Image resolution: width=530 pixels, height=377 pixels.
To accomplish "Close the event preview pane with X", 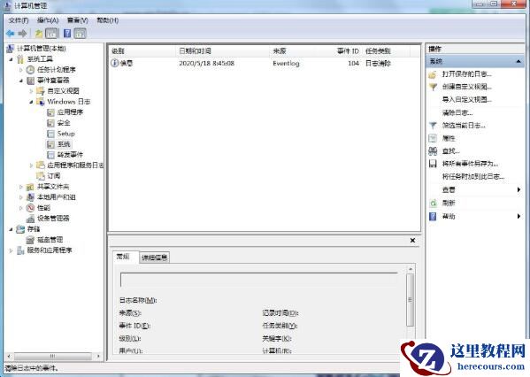I will [x=412, y=241].
